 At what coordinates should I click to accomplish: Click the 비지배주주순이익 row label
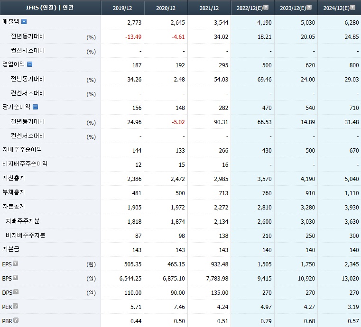(25, 164)
